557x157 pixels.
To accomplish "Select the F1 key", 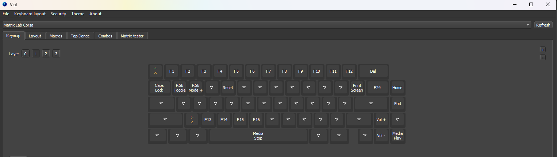I will pyautogui.click(x=172, y=71).
